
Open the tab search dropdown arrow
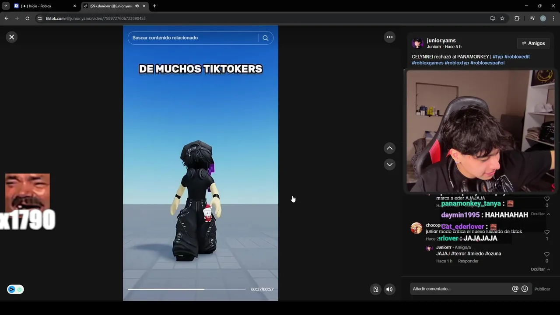coord(6,6)
